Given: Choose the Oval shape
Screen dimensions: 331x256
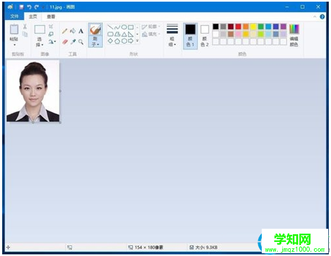Looking at the screenshot, I should click(x=124, y=27).
